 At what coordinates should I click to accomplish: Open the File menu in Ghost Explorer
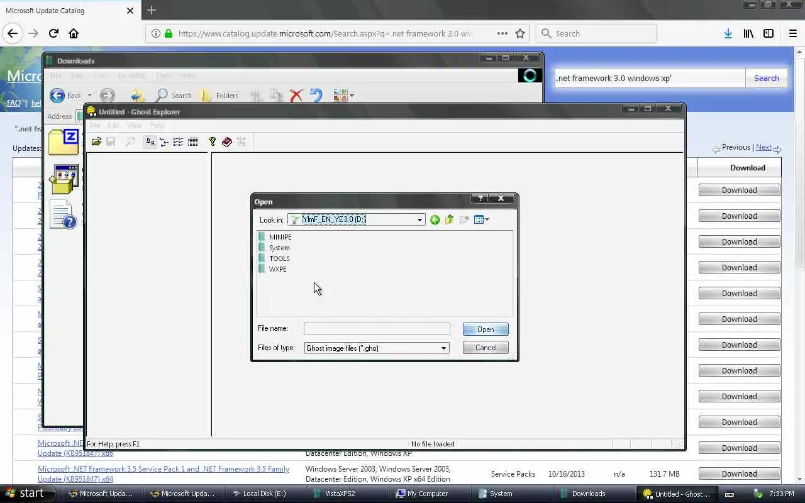pyautogui.click(x=94, y=125)
